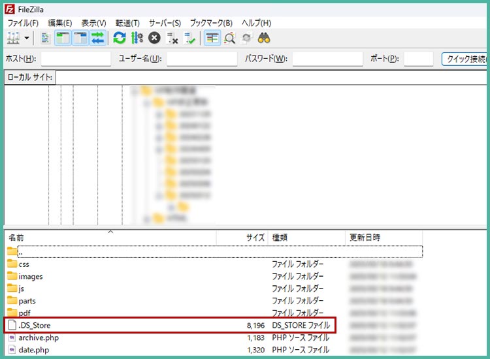Refresh the file and folder lists
The image size is (490, 359).
pyautogui.click(x=120, y=38)
